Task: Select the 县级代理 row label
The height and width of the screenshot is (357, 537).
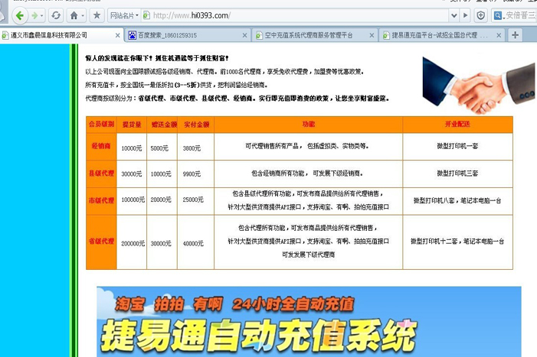Action: click(101, 174)
